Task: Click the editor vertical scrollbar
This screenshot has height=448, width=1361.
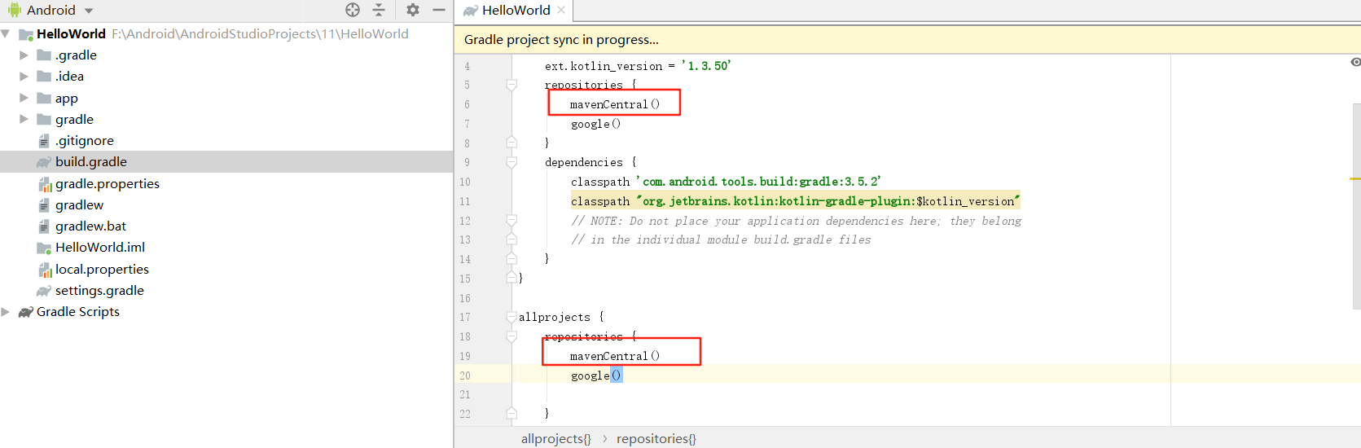Action: click(x=1356, y=206)
